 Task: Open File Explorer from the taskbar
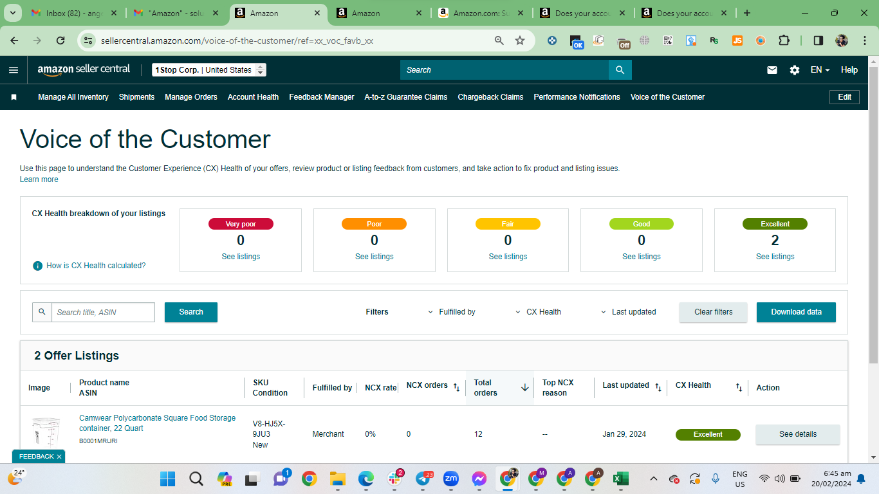click(x=338, y=479)
